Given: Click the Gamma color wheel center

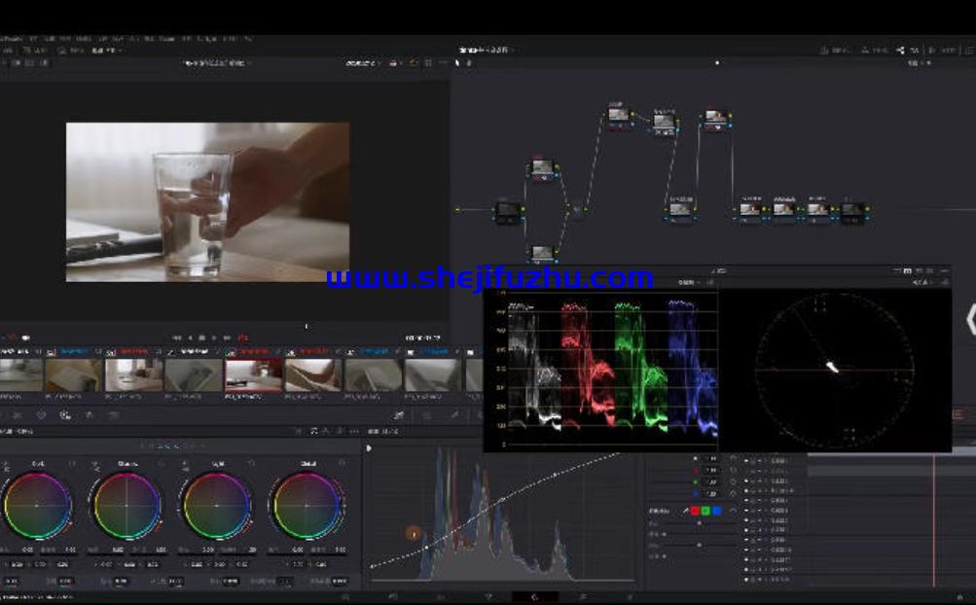Looking at the screenshot, I should [127, 506].
